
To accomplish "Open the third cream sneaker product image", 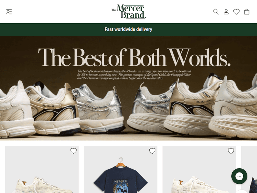I will (199, 169).
